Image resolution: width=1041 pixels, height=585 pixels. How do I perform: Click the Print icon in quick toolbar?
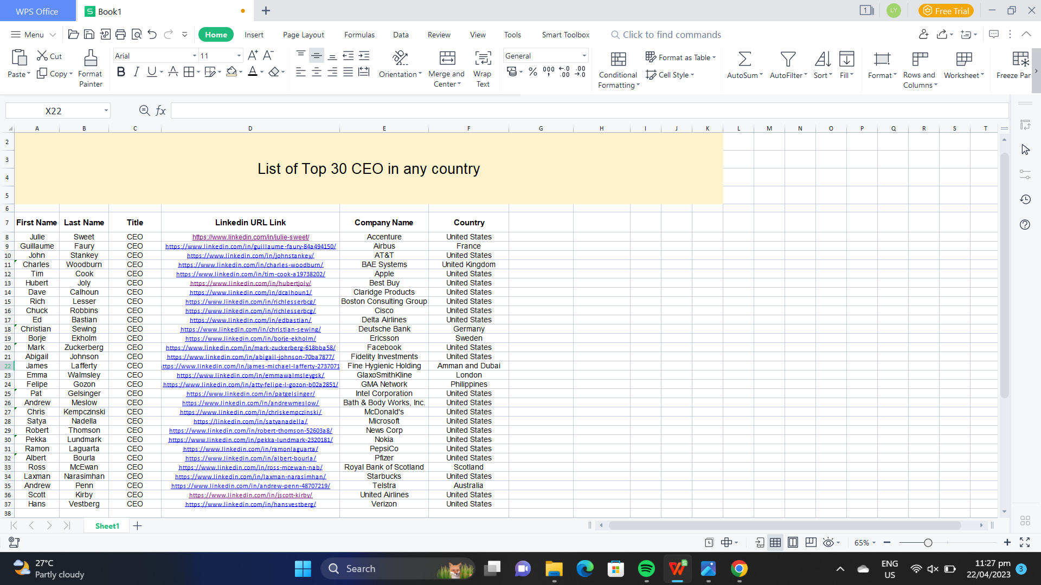pos(120,35)
